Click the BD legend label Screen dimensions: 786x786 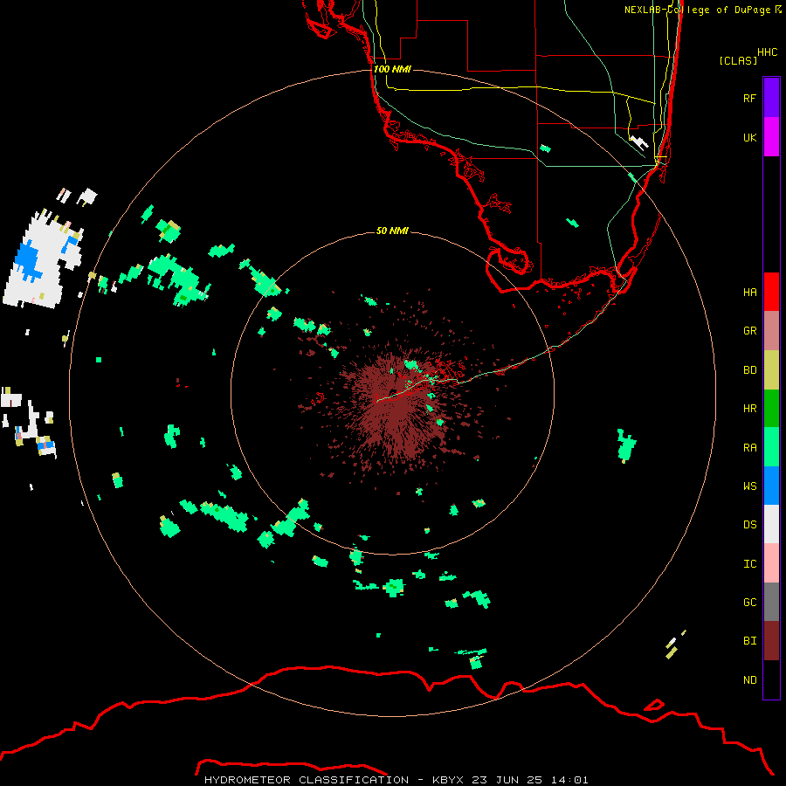[x=749, y=370]
